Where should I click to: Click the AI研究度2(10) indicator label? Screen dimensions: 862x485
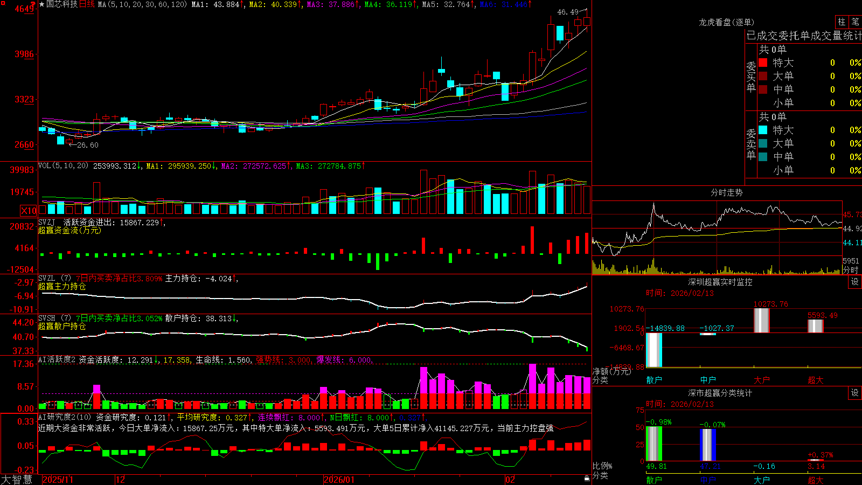(x=65, y=417)
